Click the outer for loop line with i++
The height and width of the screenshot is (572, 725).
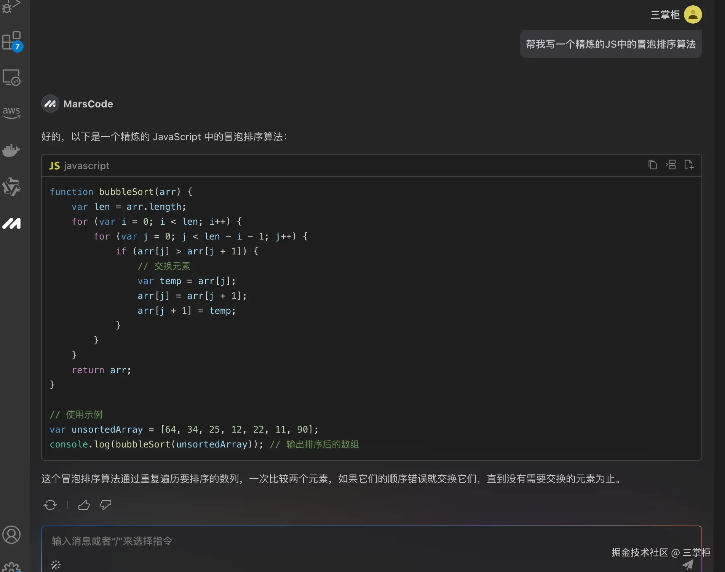coord(157,221)
